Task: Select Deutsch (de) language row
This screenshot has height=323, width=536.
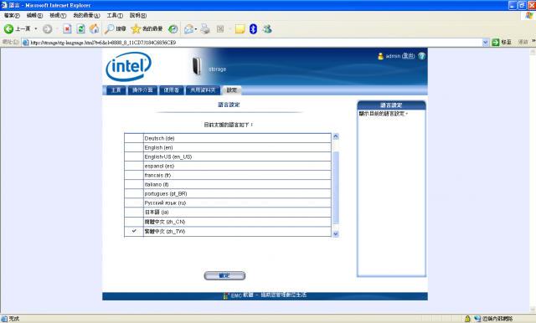Action: coord(228,138)
